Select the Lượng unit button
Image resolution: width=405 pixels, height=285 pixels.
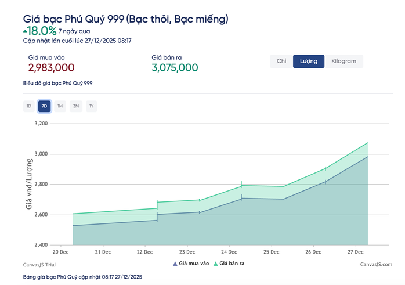tap(308, 62)
